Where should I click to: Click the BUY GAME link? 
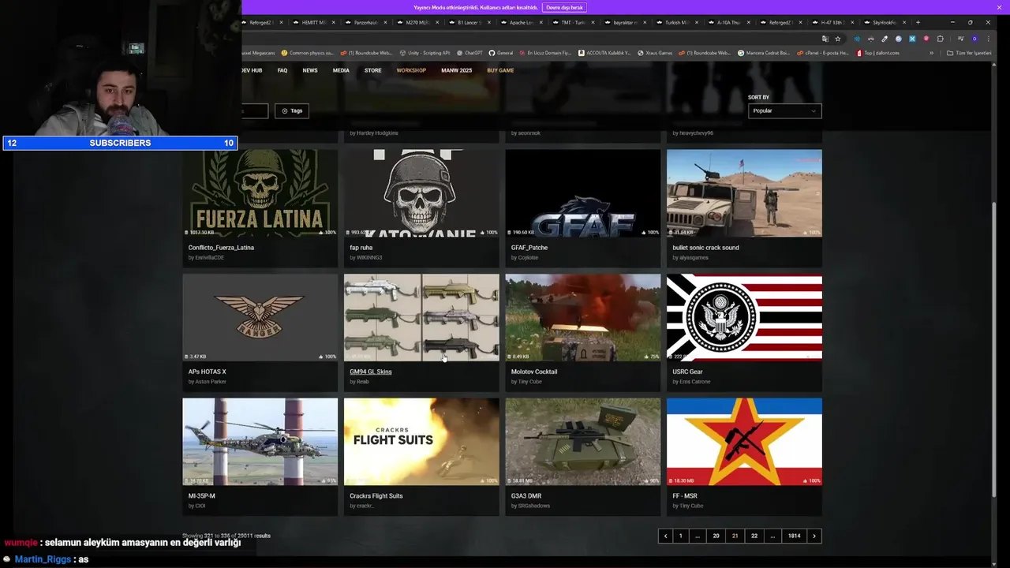click(x=500, y=70)
